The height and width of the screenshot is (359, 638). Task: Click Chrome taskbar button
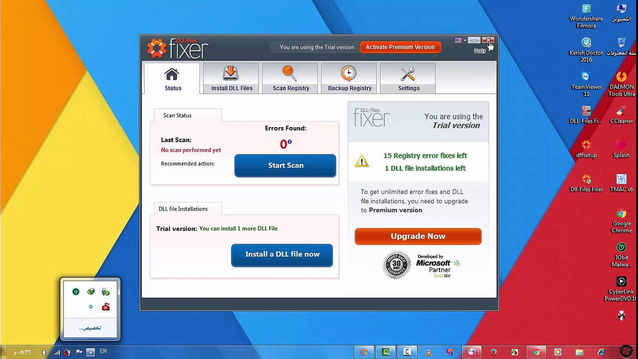click(x=536, y=353)
